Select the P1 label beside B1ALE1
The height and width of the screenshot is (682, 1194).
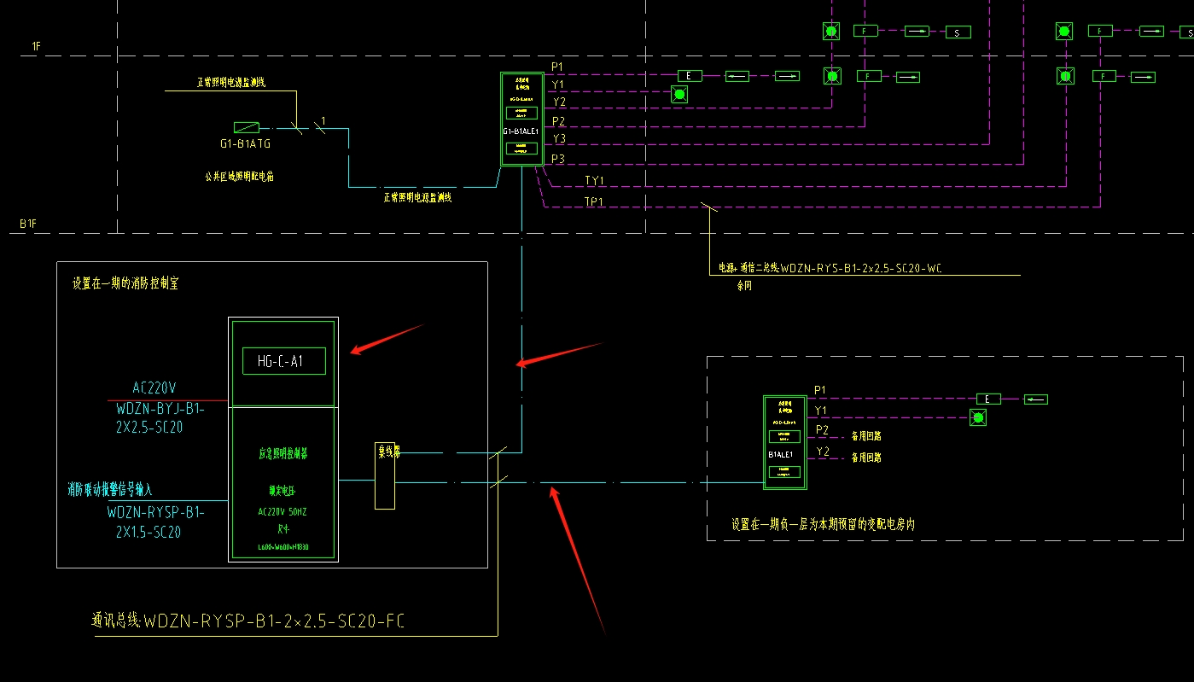coord(820,390)
